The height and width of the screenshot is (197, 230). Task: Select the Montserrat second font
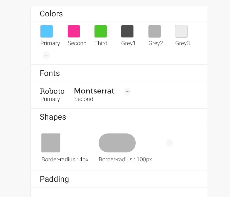(94, 91)
